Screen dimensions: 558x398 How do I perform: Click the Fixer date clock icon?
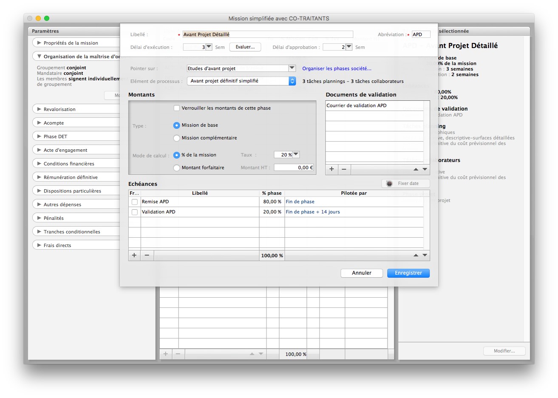click(x=389, y=183)
